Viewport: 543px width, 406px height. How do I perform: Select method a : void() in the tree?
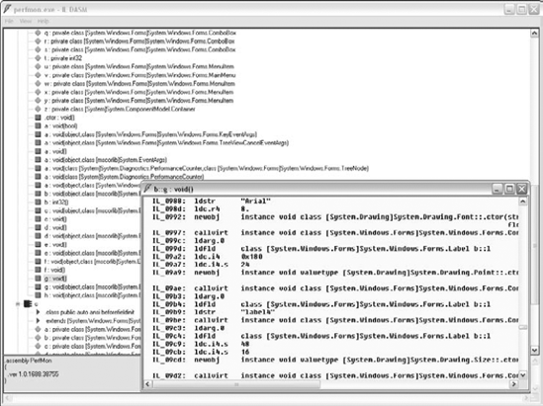pos(55,151)
